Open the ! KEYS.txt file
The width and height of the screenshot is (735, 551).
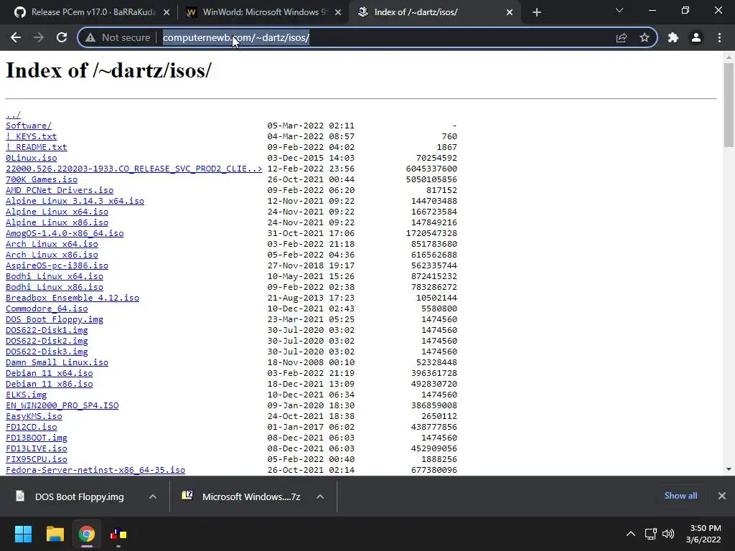(x=32, y=136)
